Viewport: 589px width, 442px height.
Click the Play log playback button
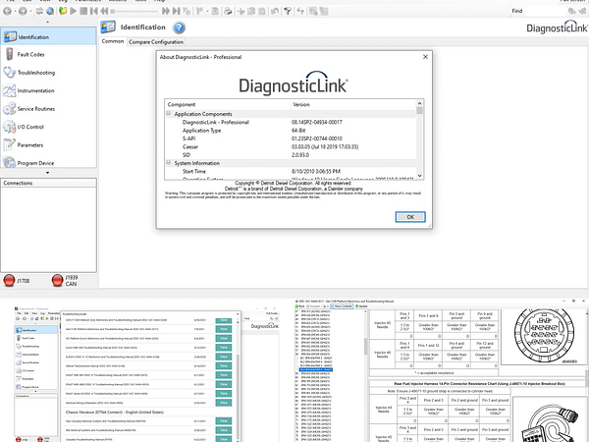click(x=74, y=11)
